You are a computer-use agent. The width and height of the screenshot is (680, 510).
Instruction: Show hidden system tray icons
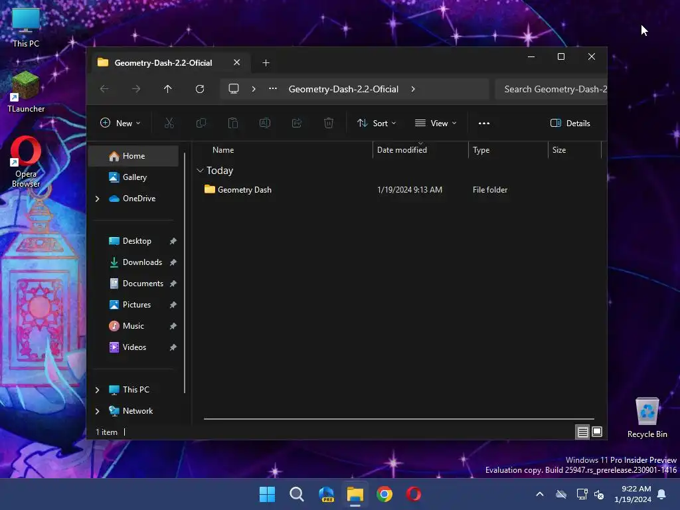[540, 494]
